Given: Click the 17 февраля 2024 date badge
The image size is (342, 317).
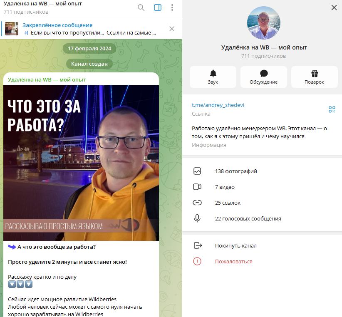Looking at the screenshot, I should pos(89,48).
